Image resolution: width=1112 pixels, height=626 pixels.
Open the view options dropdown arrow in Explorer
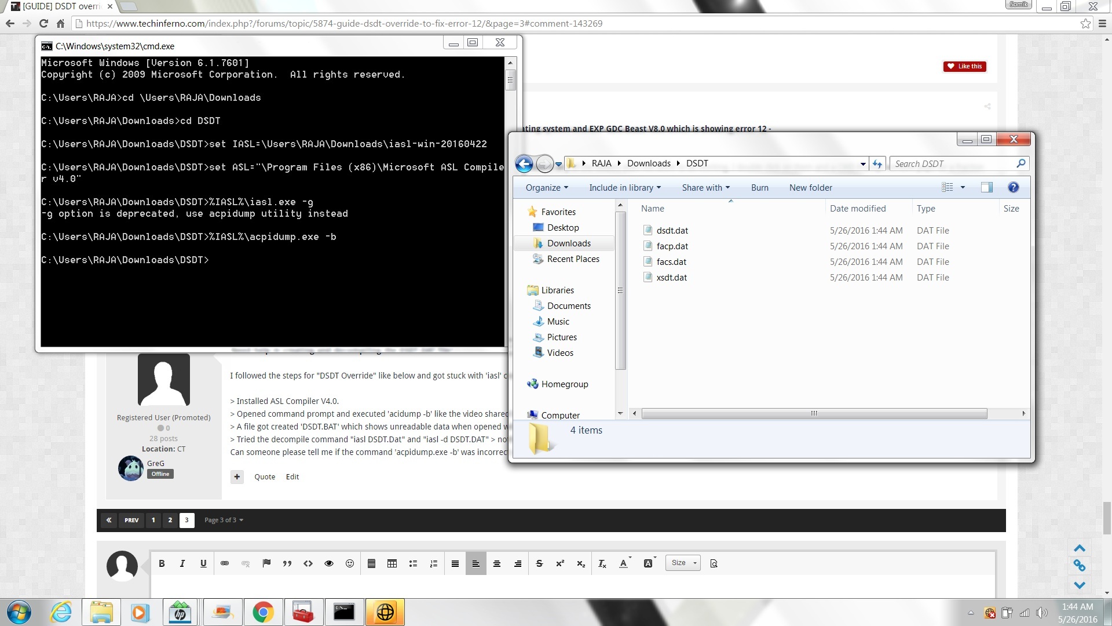(963, 187)
